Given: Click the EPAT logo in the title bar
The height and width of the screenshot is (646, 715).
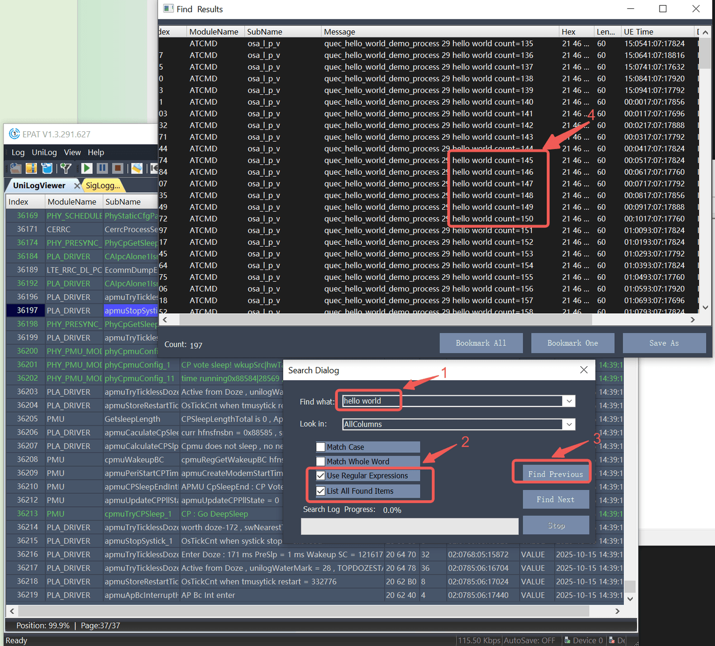Looking at the screenshot, I should [15, 134].
